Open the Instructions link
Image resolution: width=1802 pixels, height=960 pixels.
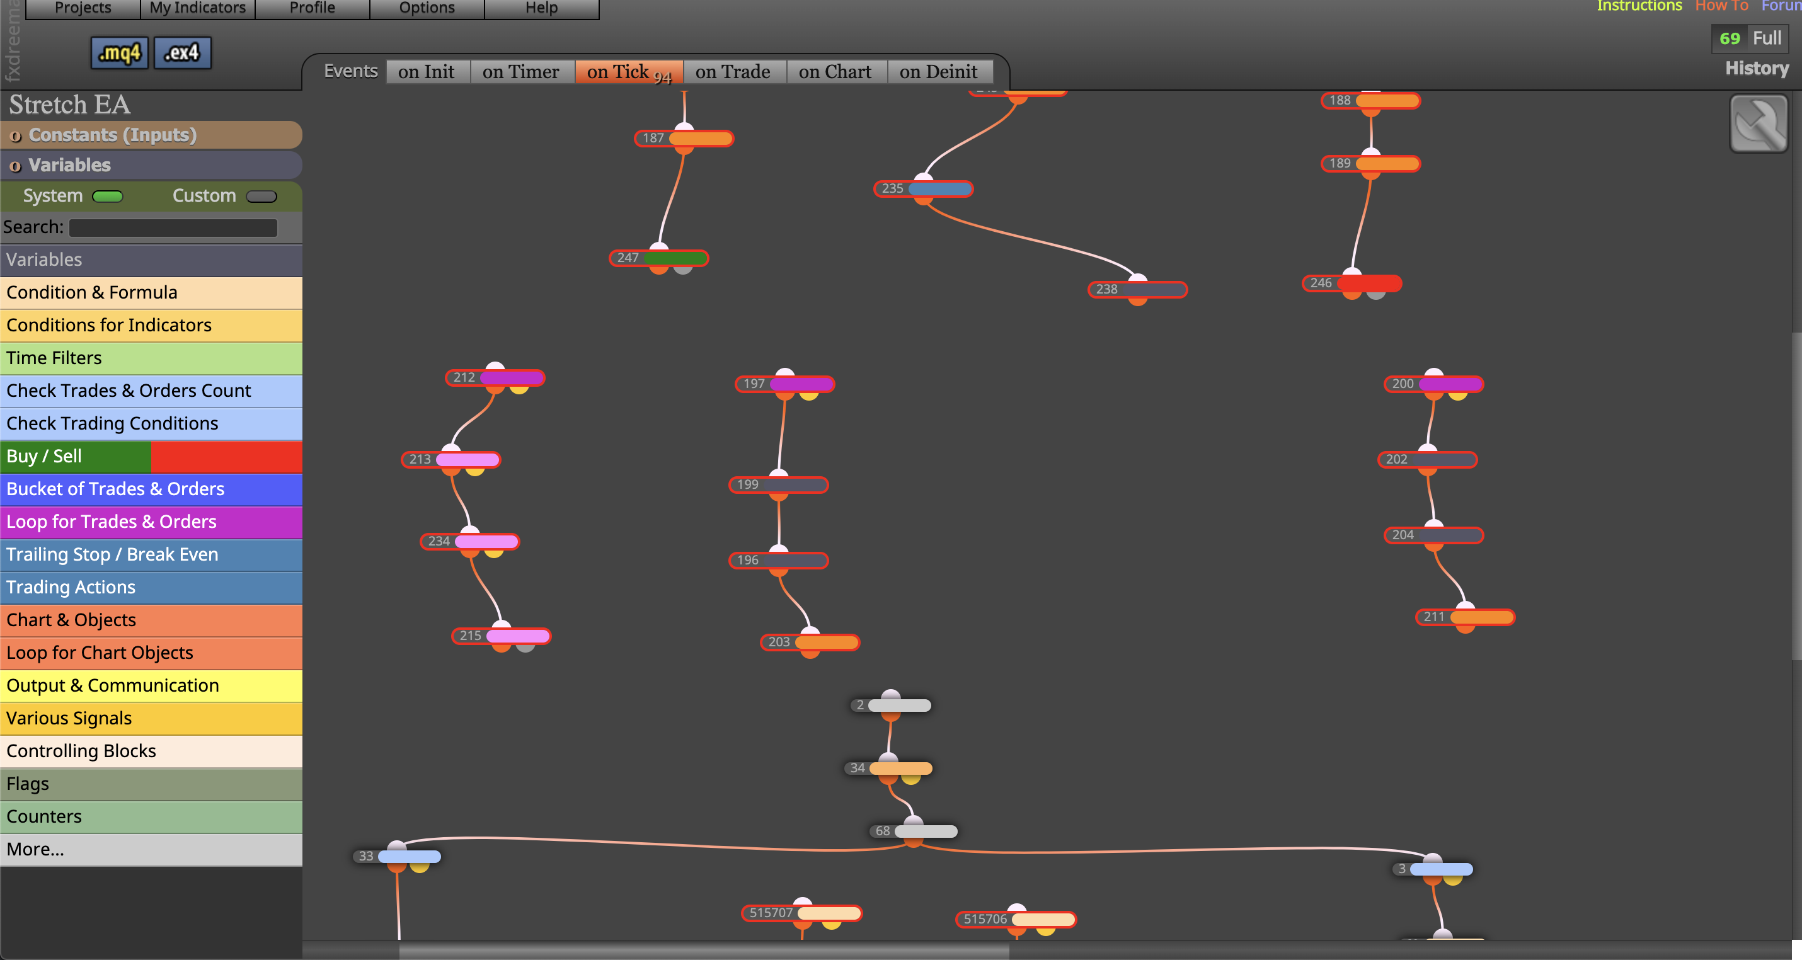tap(1639, 6)
